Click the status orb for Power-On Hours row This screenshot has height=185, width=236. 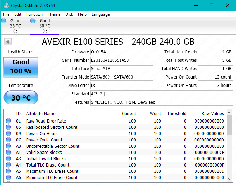click(8, 133)
